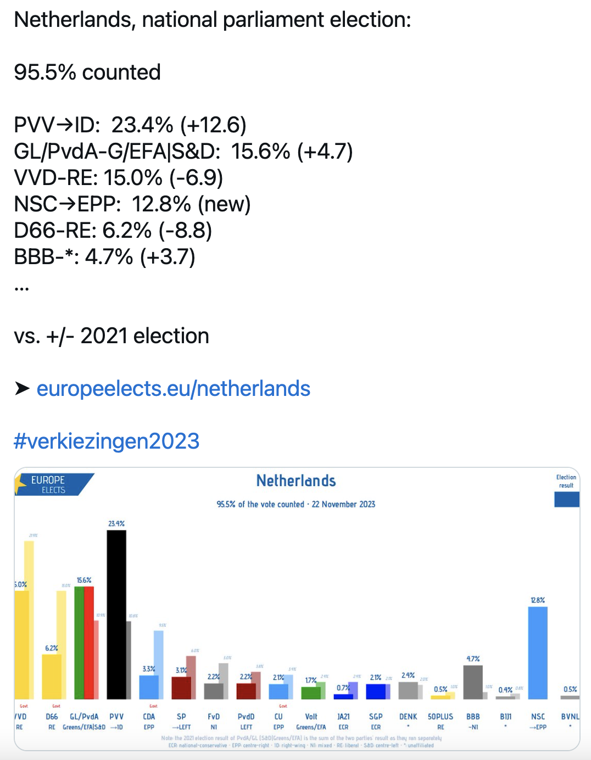Click the green Volt bar
The height and width of the screenshot is (760, 591).
[311, 693]
